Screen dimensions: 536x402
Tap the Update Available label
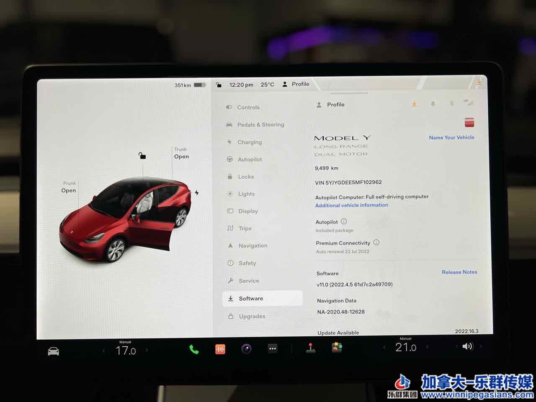338,333
